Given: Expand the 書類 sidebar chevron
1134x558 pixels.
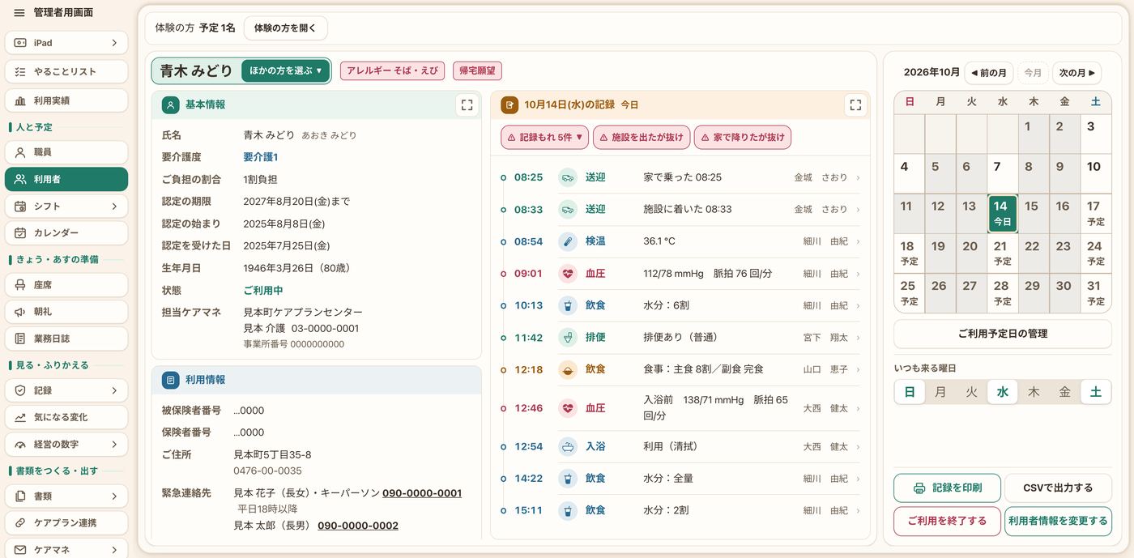Looking at the screenshot, I should pyautogui.click(x=114, y=496).
